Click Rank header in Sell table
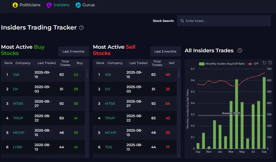This screenshot has height=162, width=276. (x=100, y=63)
